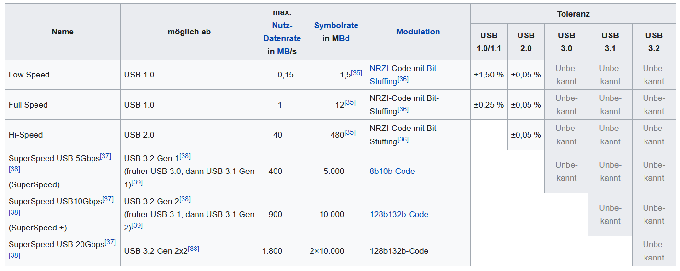Open the Nutz-Datenrate header link
680x271 pixels.
pos(282,32)
